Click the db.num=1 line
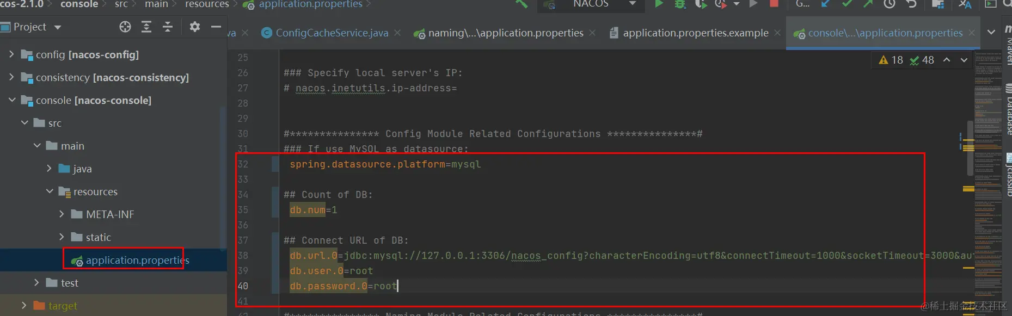Viewport: 1012px width, 316px height. pyautogui.click(x=313, y=210)
